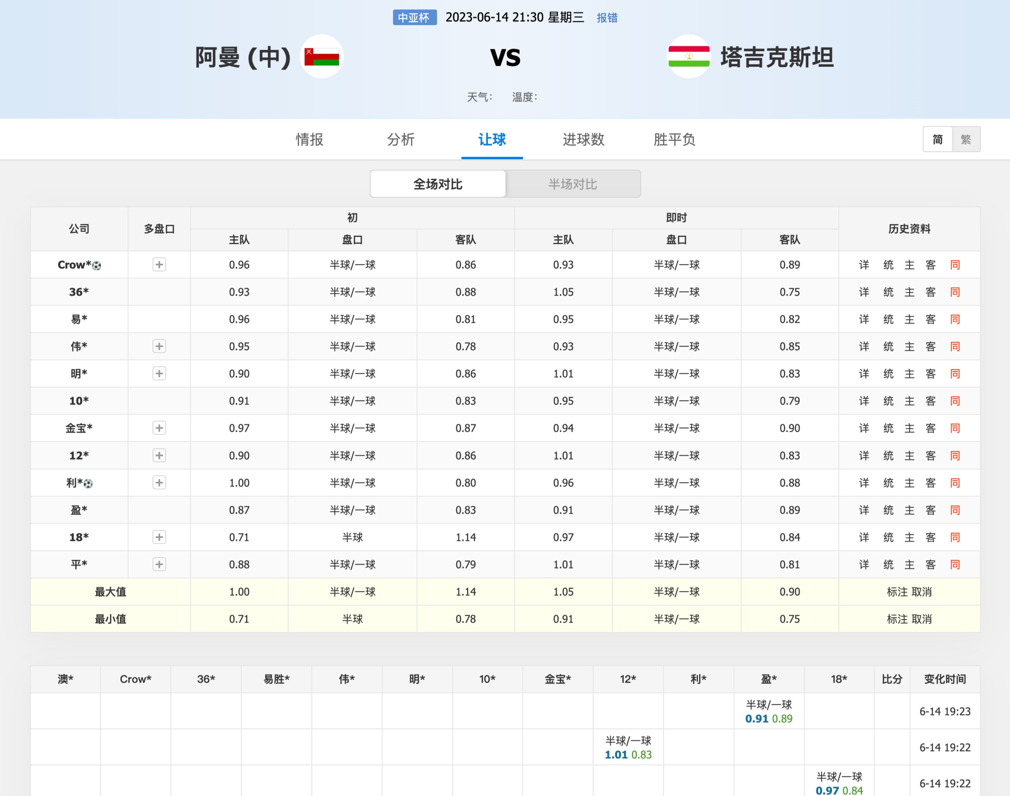Click 客 link in 利* row
The width and height of the screenshot is (1010, 796).
click(930, 483)
